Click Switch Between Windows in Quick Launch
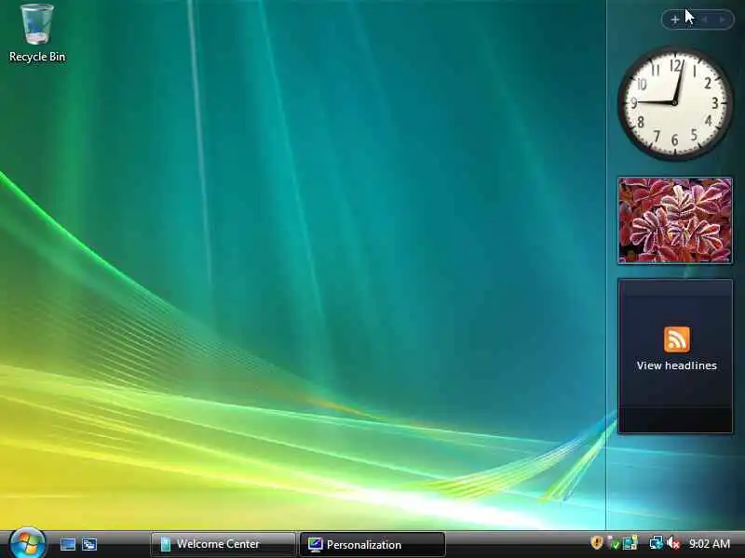745x558 pixels. [x=89, y=544]
